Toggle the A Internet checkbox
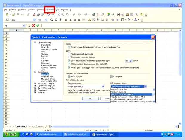Viewport: 185px width, 140px height. point(111,77)
